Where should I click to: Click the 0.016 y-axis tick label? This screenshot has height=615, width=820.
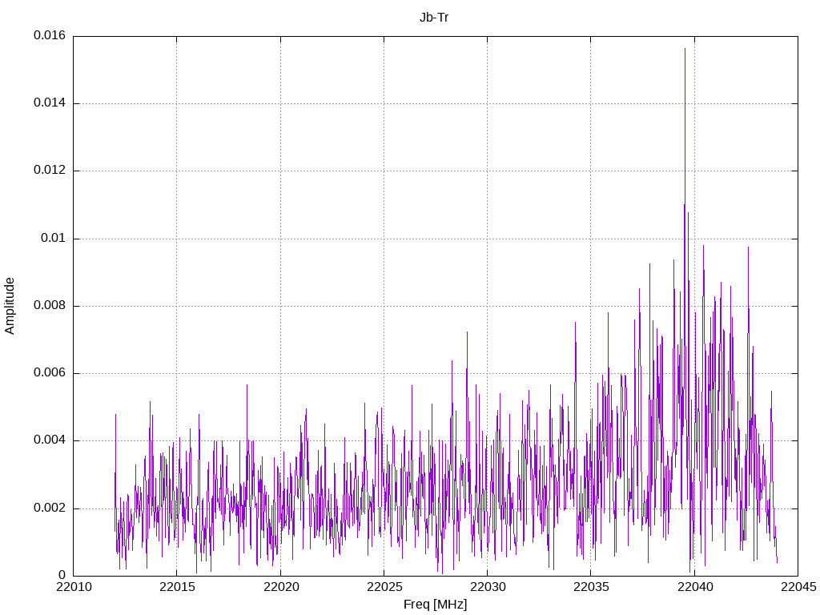[50, 35]
